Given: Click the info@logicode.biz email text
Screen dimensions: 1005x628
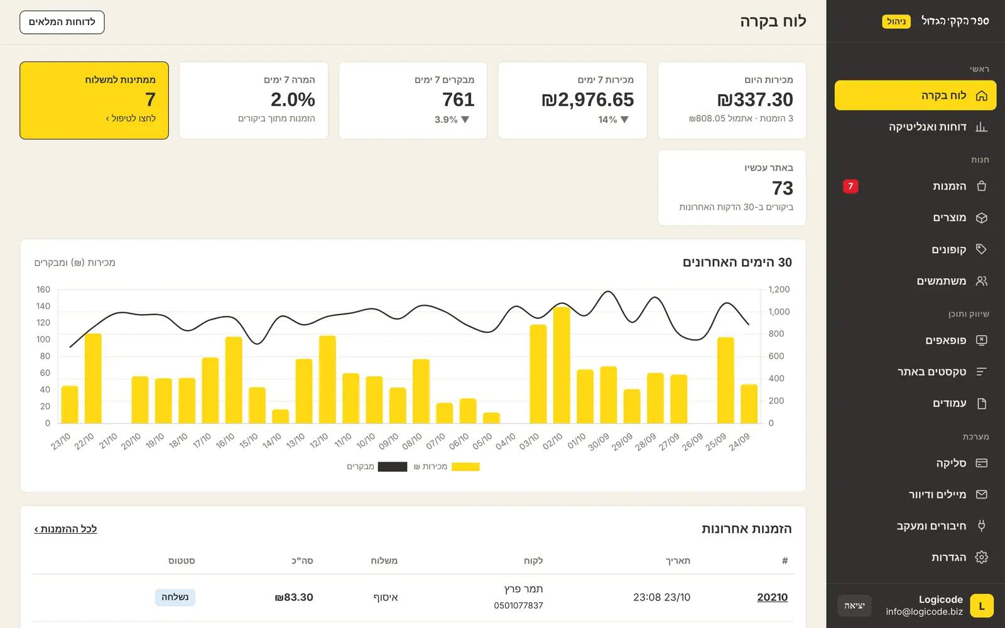Looking at the screenshot, I should coord(924,612).
